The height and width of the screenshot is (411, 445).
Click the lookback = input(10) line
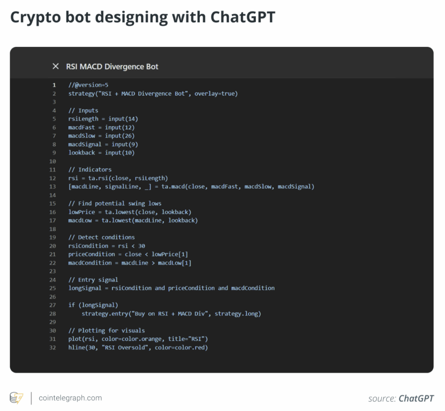click(101, 152)
